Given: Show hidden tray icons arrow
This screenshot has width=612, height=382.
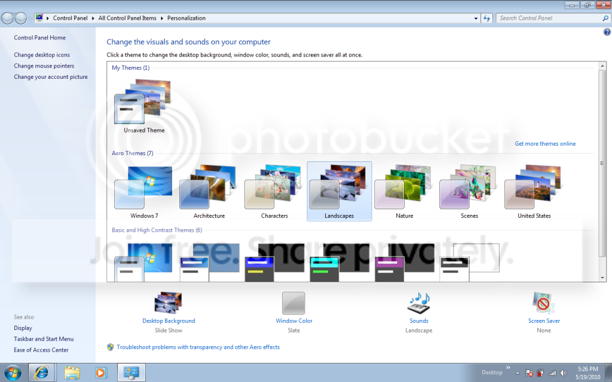Looking at the screenshot, I should tap(518, 373).
